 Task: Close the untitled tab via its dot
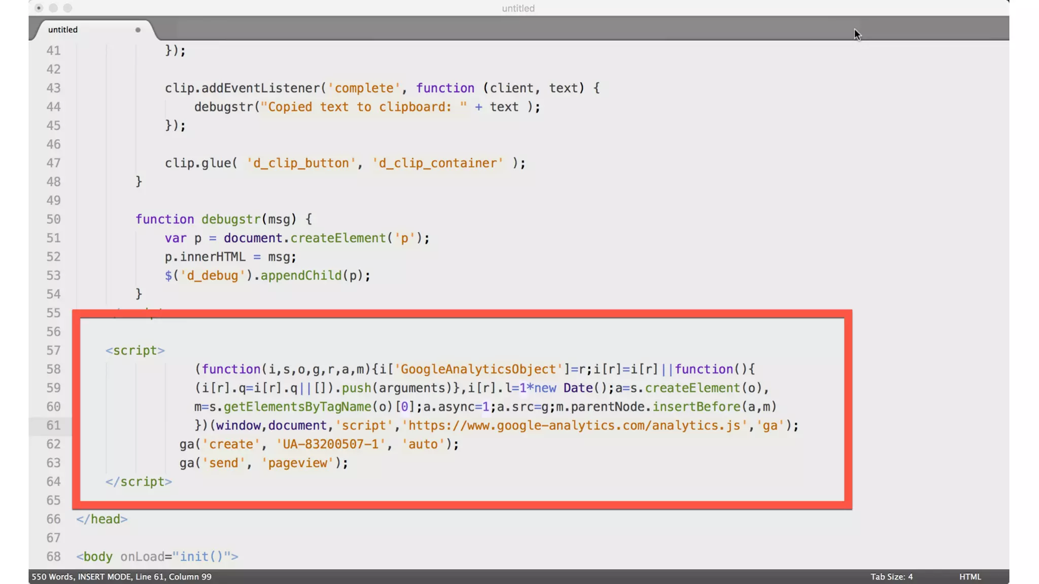pyautogui.click(x=137, y=30)
